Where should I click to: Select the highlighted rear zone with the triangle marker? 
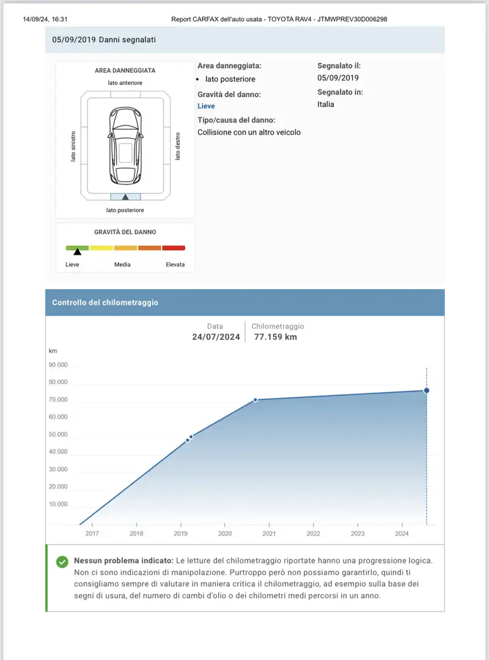point(125,196)
